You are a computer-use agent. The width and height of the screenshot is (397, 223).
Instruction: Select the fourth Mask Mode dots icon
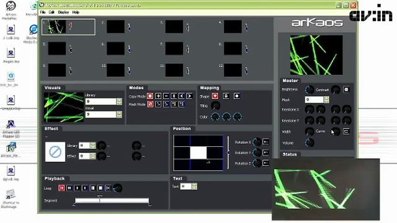click(x=174, y=104)
